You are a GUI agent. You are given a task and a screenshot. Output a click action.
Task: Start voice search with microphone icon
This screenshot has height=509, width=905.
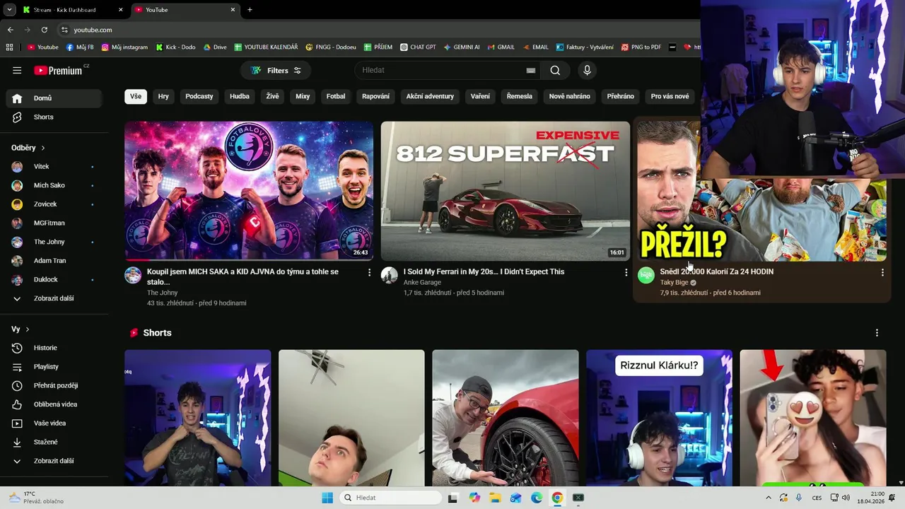tap(586, 70)
